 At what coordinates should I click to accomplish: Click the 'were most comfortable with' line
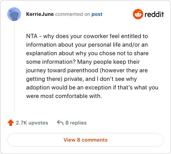click(64, 96)
